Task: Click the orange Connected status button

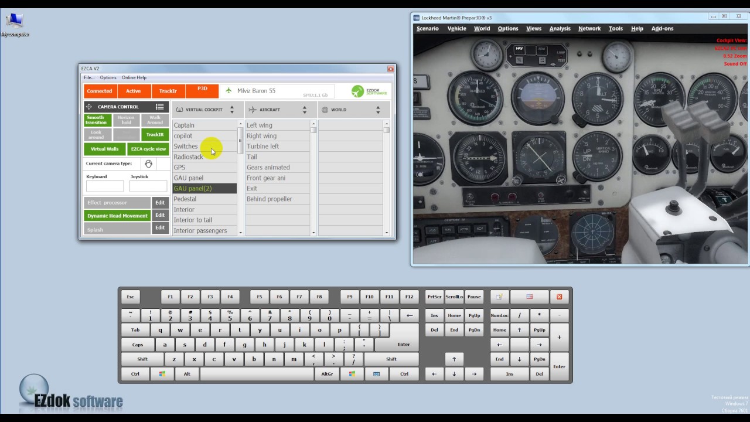Action: click(x=100, y=91)
